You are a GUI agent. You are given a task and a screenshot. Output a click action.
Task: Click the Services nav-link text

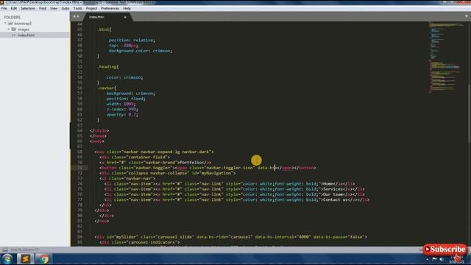tap(333, 189)
